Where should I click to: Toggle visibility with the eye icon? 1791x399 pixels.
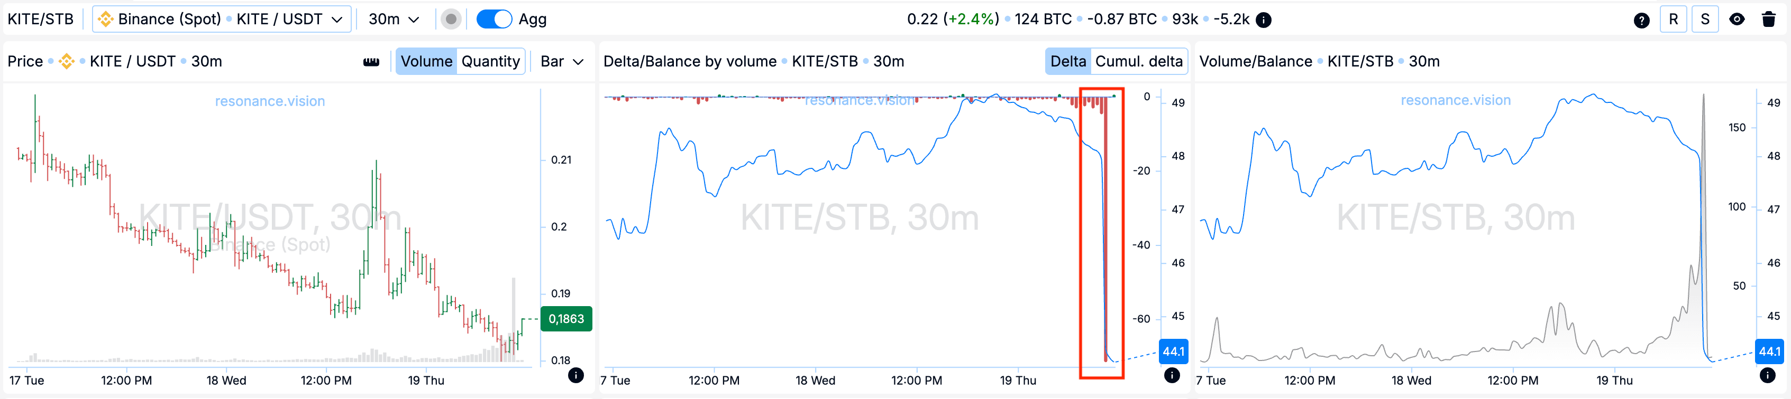(1737, 20)
